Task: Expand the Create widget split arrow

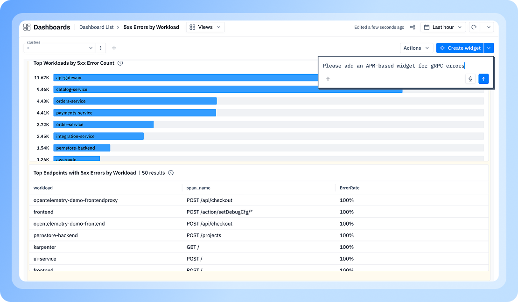Action: [x=489, y=48]
